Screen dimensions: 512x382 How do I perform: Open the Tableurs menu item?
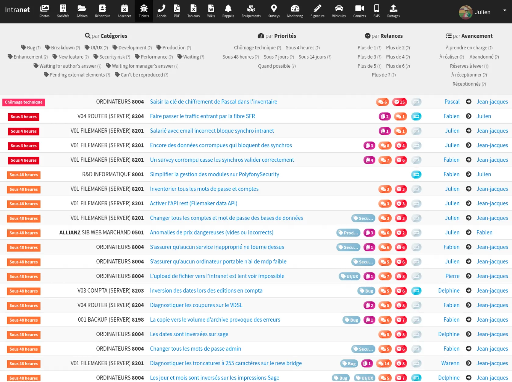point(193,11)
